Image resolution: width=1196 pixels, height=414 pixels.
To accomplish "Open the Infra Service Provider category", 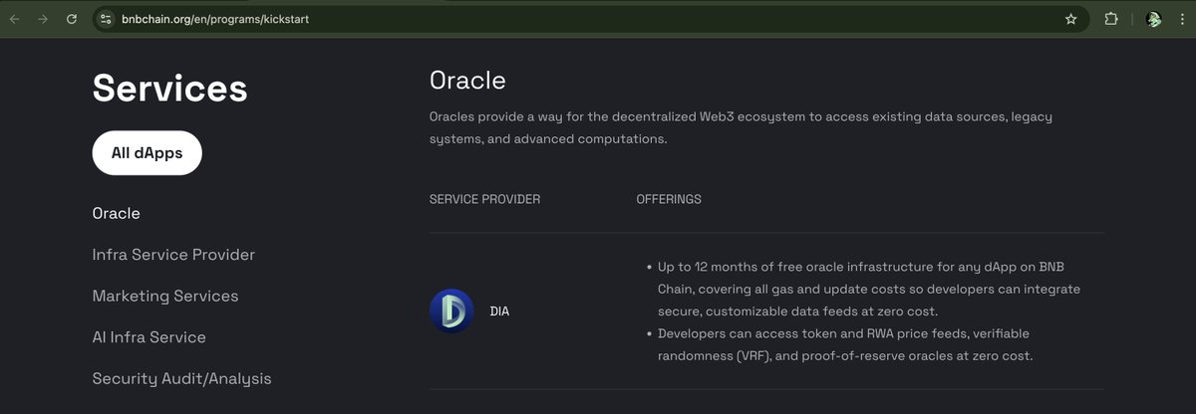I will tap(173, 255).
